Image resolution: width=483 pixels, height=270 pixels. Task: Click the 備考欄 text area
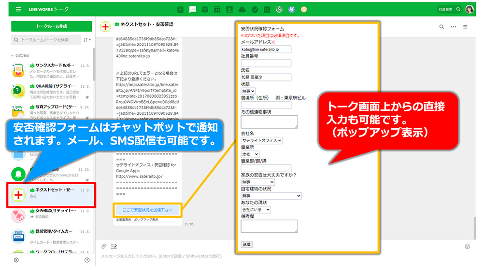click(269, 226)
